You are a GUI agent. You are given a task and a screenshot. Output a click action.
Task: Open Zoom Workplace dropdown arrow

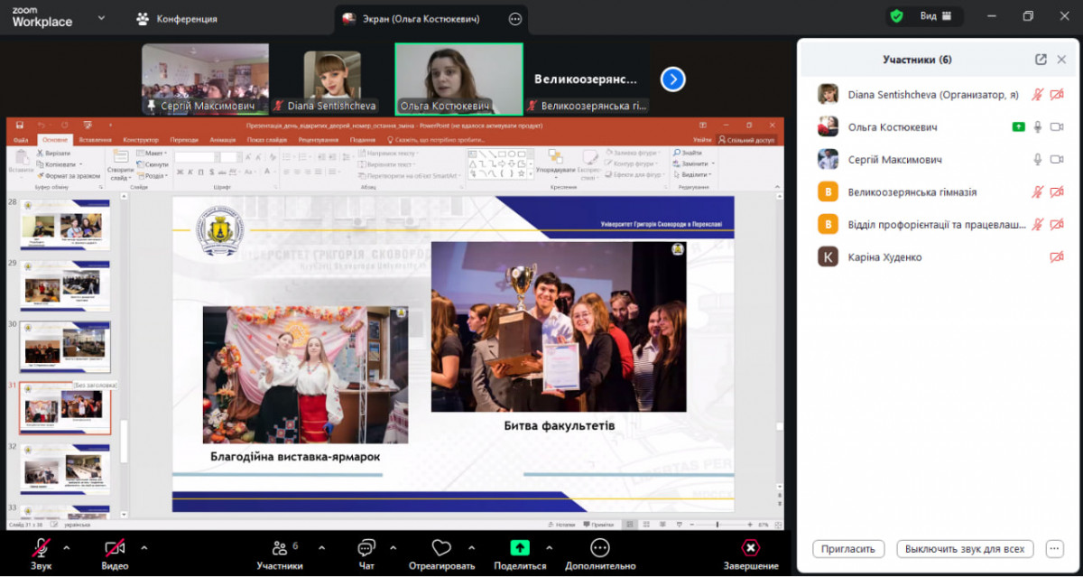[101, 17]
